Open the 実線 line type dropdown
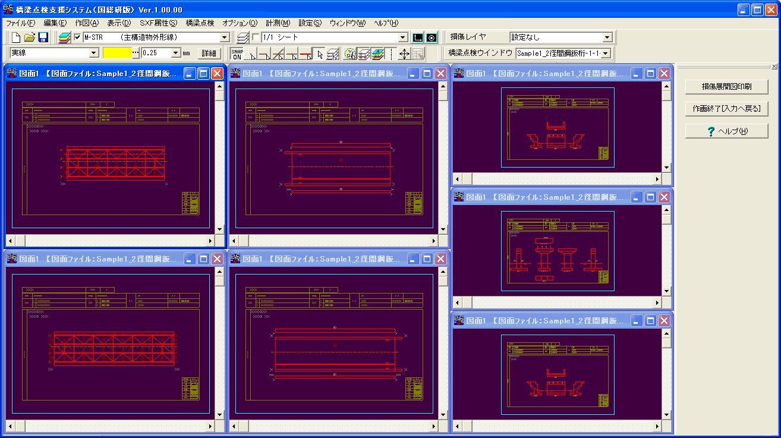Screen dimensions: 781x438 (x=94, y=53)
